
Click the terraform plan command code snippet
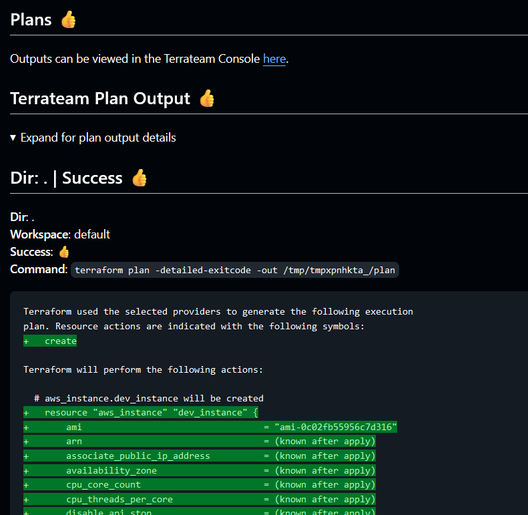click(x=235, y=270)
